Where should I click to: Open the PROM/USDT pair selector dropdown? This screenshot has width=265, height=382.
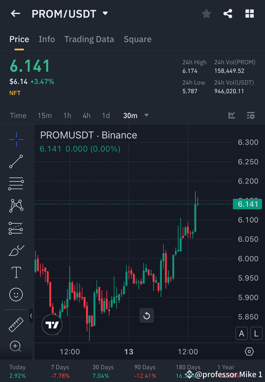(68, 13)
